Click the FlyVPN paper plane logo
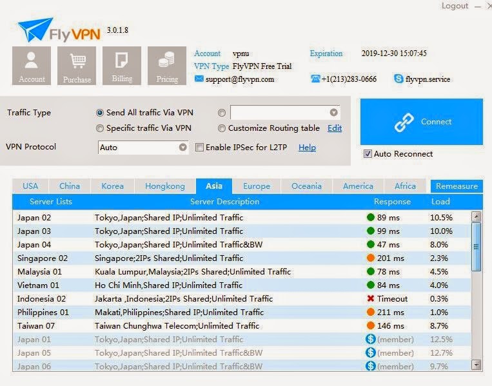492x386 pixels. pyautogui.click(x=35, y=30)
